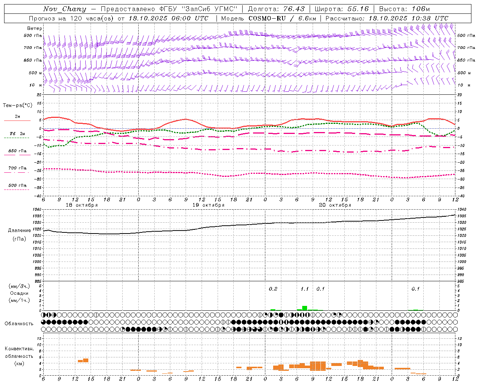Select forecast start '18.10.2025 06:00 UTC'

[x=168, y=18]
